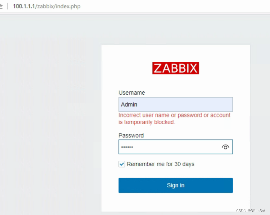270x215 pixels.
Task: Click inside the Username field showing Admin
Action: pyautogui.click(x=176, y=104)
